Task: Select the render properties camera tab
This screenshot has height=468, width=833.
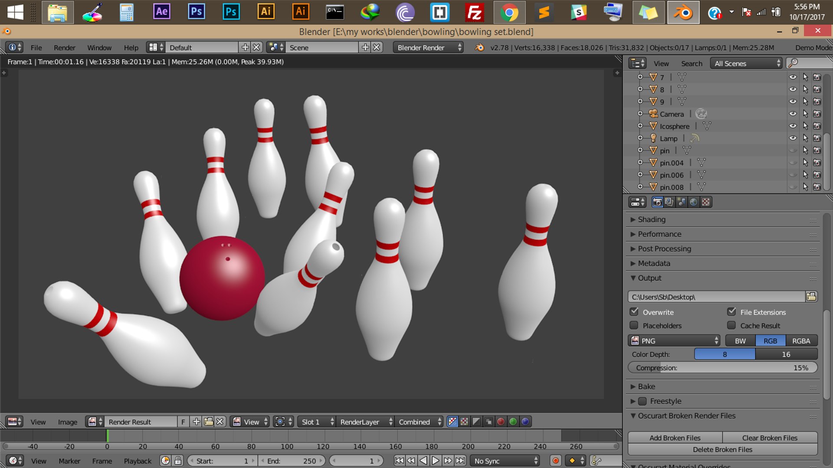Action: coord(657,202)
